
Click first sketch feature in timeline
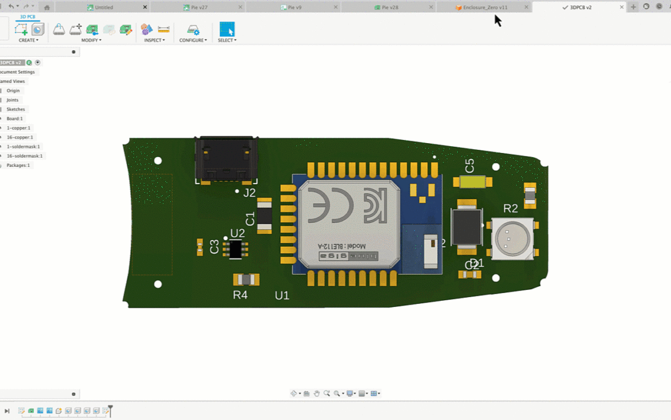click(x=21, y=411)
